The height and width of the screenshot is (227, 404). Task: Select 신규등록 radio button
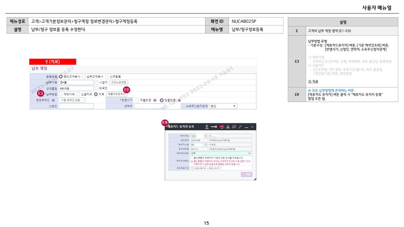(107, 77)
